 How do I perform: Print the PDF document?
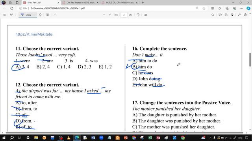tap(220, 15)
